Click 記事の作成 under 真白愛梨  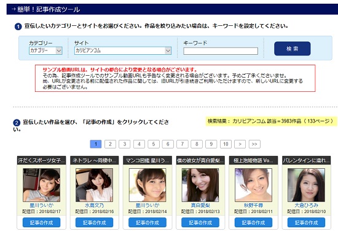coord(200,222)
